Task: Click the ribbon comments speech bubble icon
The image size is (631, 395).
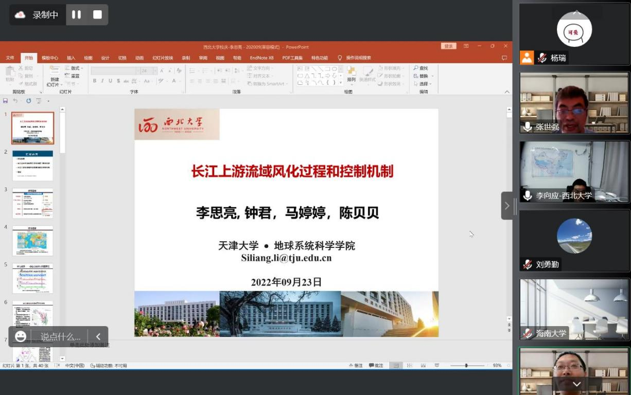Action: [x=504, y=58]
